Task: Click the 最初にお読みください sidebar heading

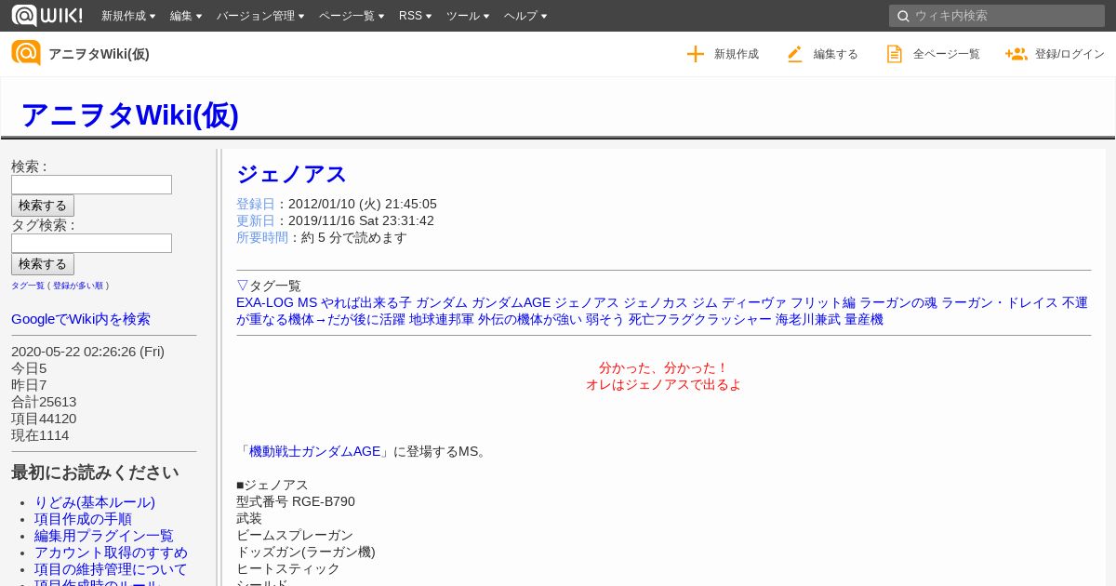Action: [95, 473]
